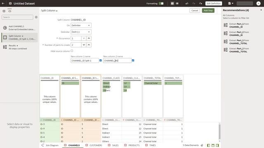Collapse the Recommendations panel arrow
Viewport: 264px width, 148px height.
[x=261, y=10]
